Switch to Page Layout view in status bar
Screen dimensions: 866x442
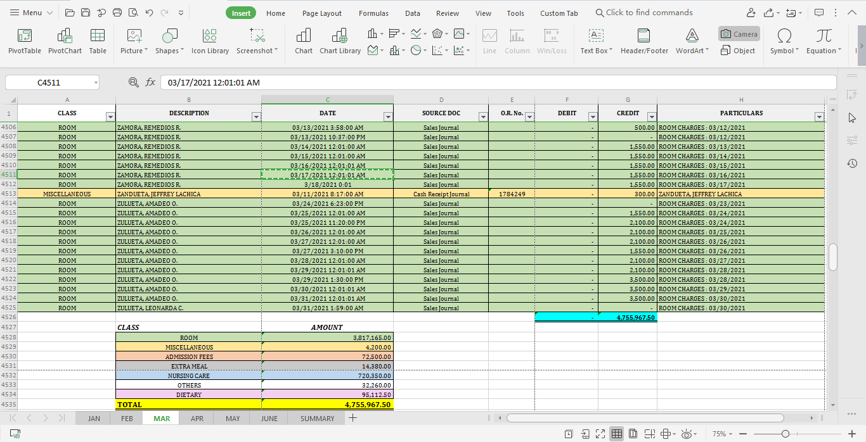coord(633,434)
